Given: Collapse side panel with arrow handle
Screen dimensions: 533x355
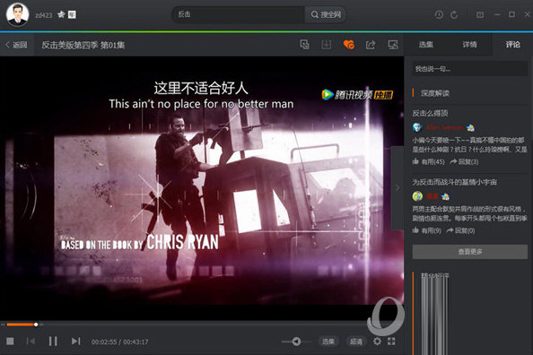Looking at the screenshot, I should (x=398, y=187).
